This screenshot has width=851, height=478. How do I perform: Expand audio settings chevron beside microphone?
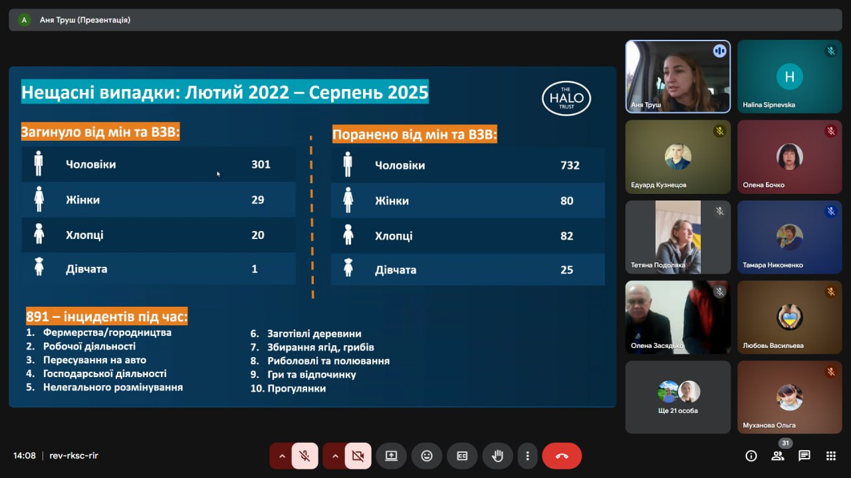(282, 456)
